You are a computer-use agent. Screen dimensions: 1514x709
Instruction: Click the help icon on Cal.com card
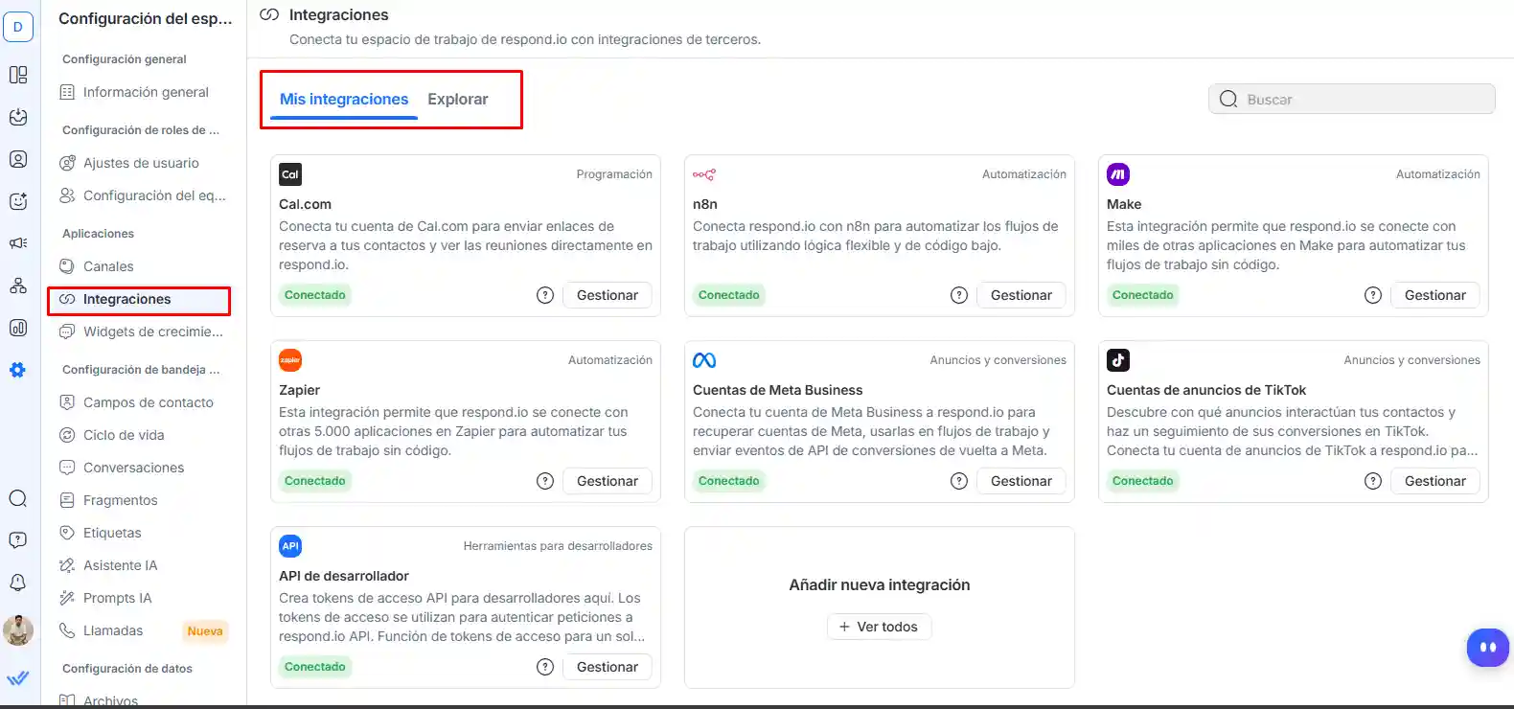pos(545,295)
